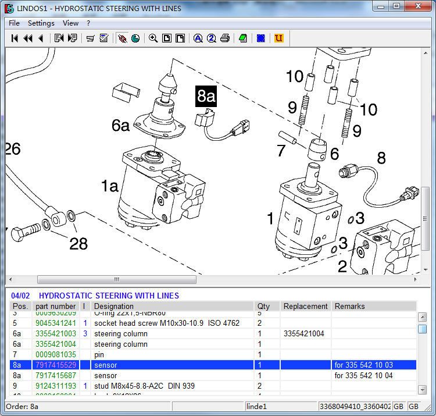Viewport: 436px width, 416px height.
Task: Click 'Order: 8a' status bar text
Action: click(x=22, y=407)
